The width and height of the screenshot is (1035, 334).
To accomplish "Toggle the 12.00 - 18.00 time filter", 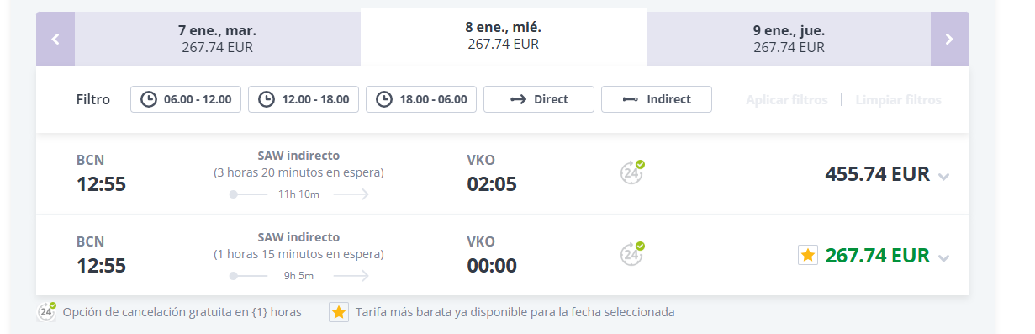I will tap(304, 99).
